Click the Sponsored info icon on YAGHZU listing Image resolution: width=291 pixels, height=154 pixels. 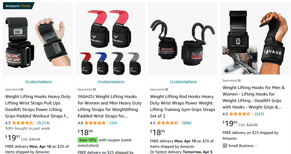[x=94, y=89]
